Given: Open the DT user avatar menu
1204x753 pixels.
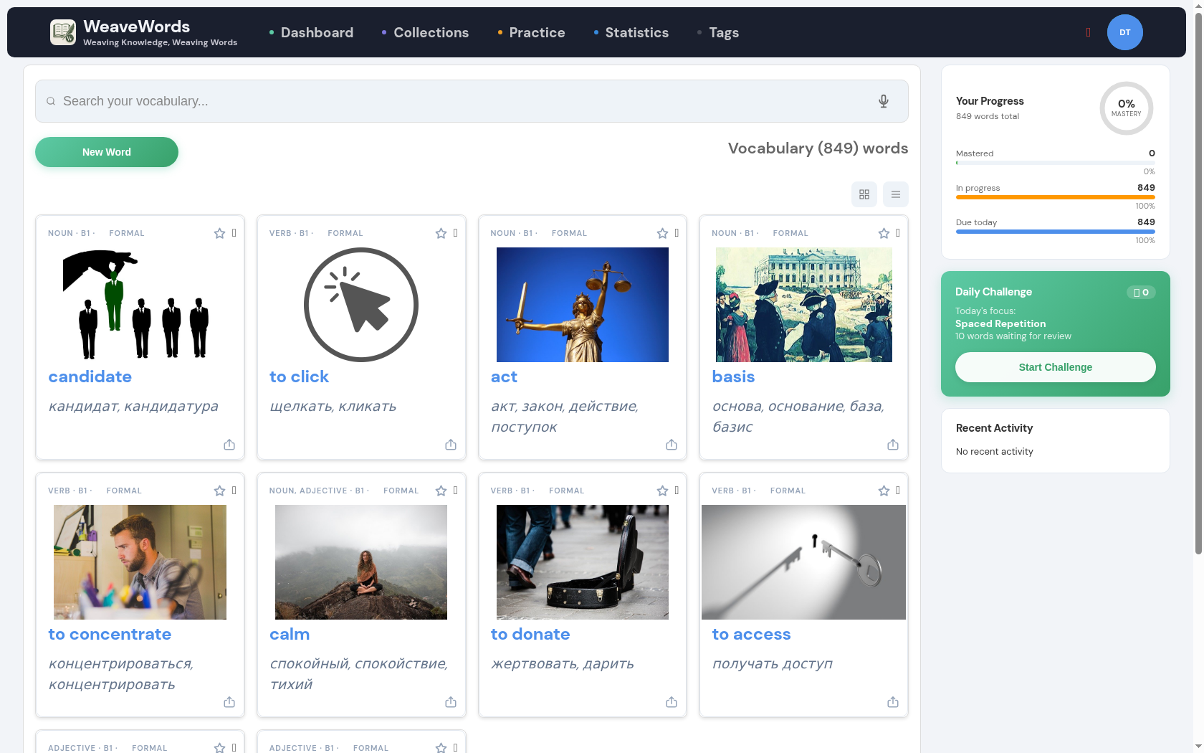Looking at the screenshot, I should click(x=1124, y=32).
